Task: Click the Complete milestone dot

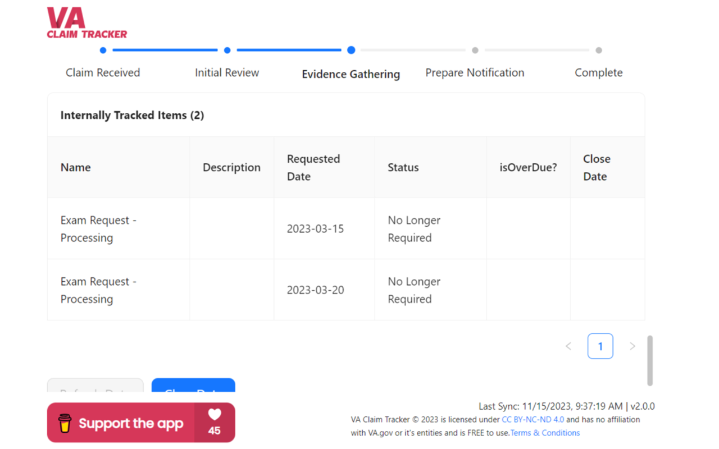Action: 598,50
